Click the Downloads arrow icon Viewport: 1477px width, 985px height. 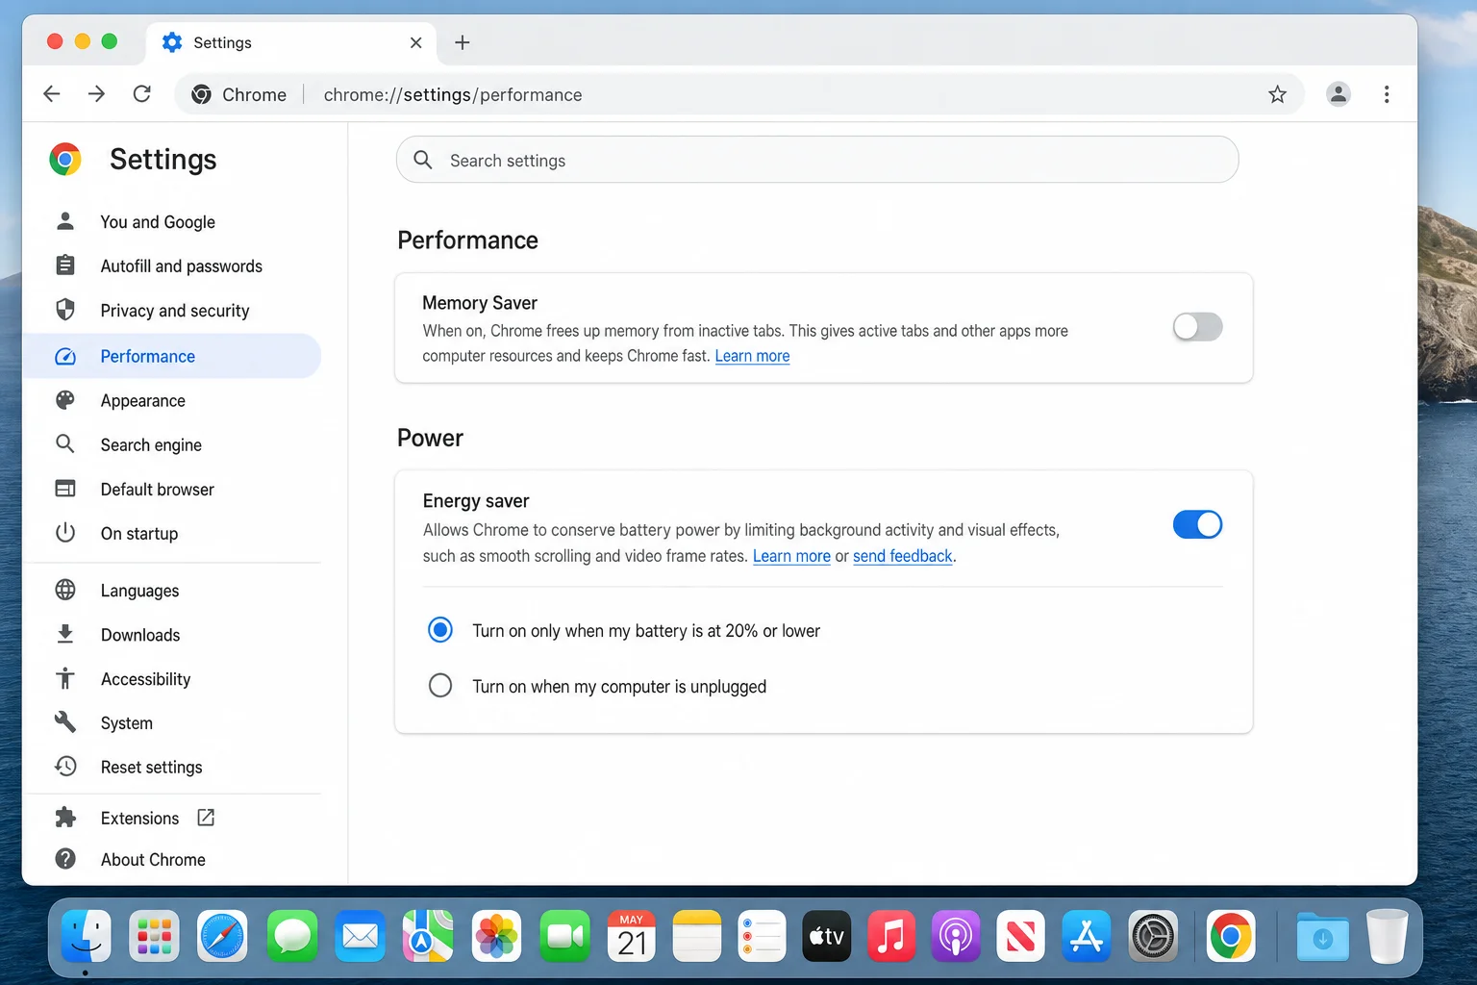tap(65, 634)
